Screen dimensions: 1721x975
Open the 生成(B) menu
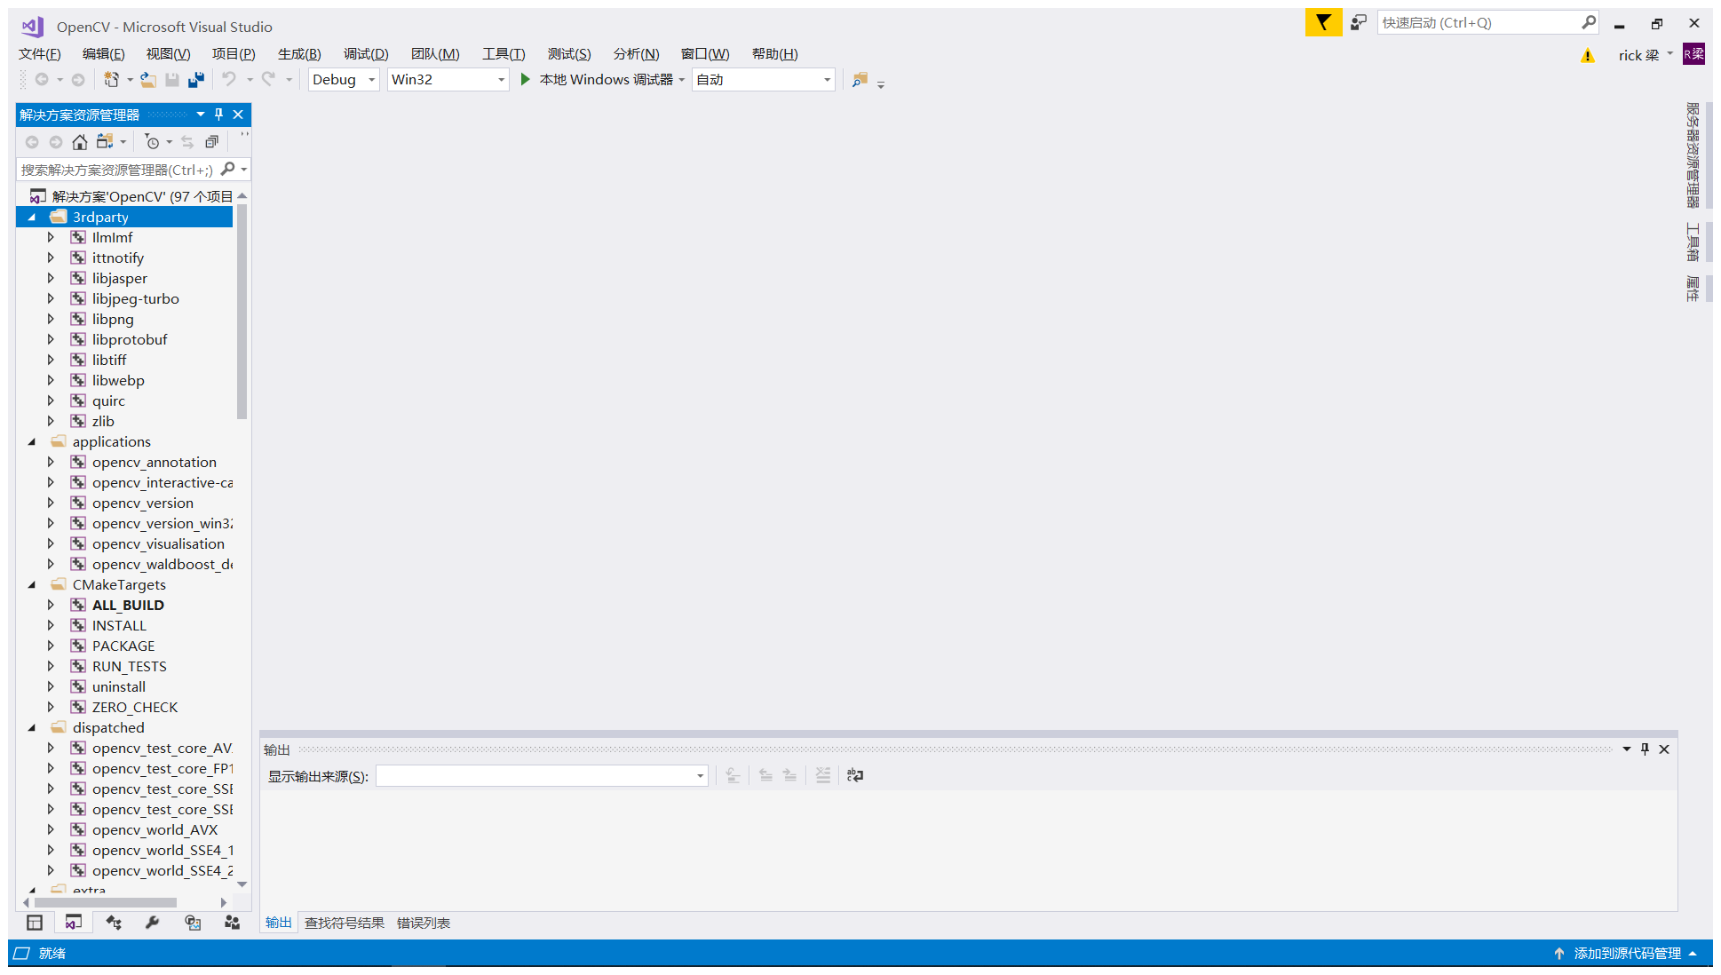click(299, 54)
